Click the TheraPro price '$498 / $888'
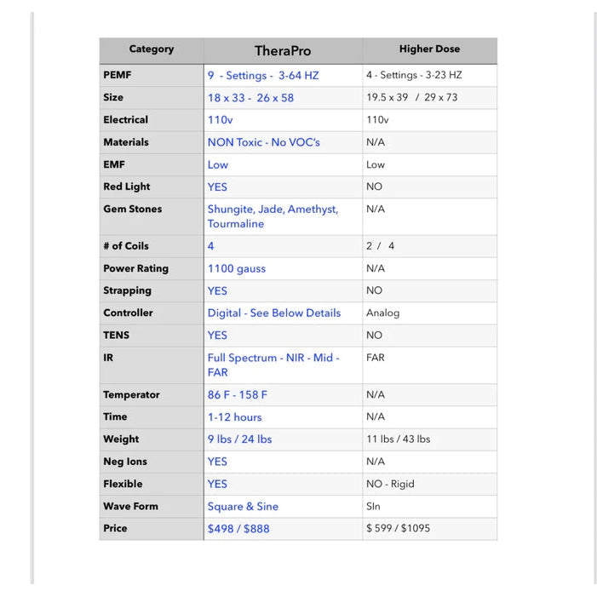The height and width of the screenshot is (597, 597). tap(238, 529)
